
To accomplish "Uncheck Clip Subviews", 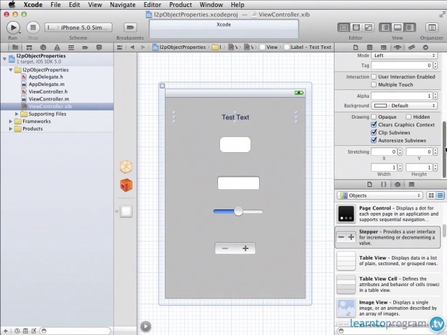I will click(x=374, y=133).
